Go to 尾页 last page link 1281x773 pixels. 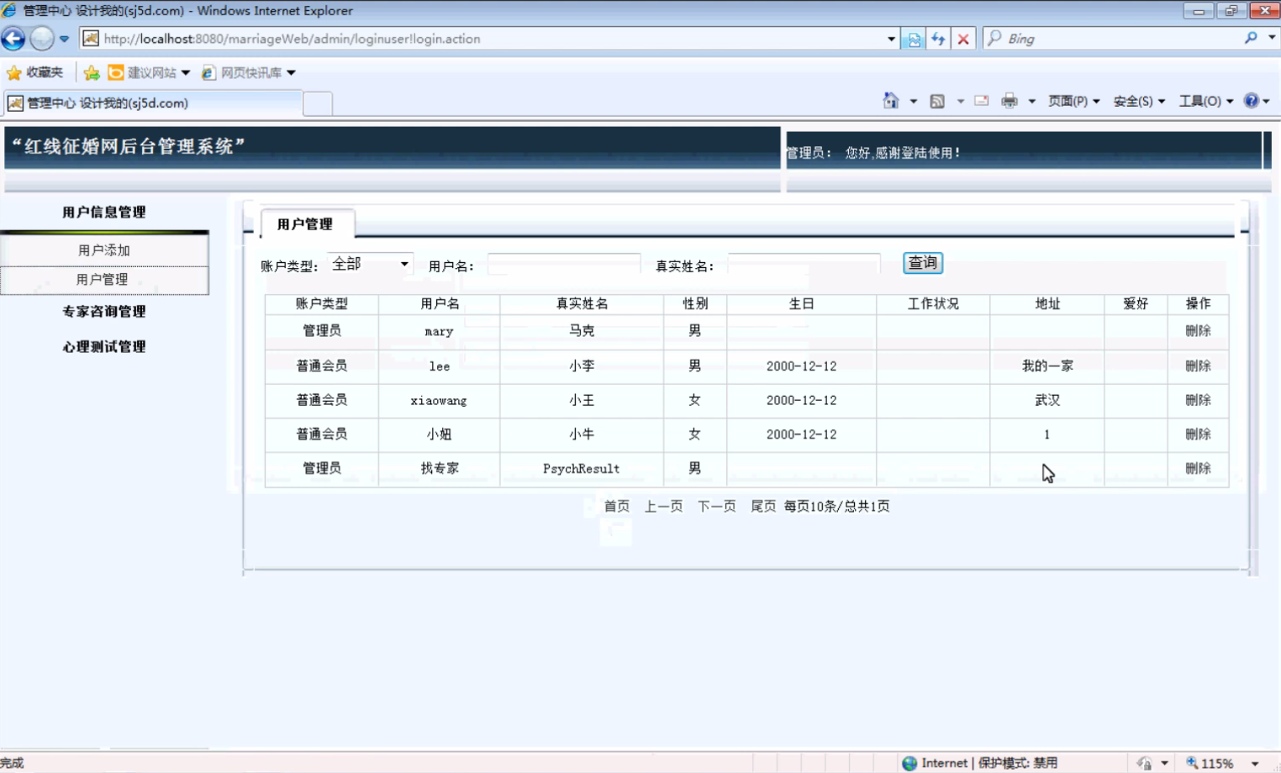(x=763, y=506)
